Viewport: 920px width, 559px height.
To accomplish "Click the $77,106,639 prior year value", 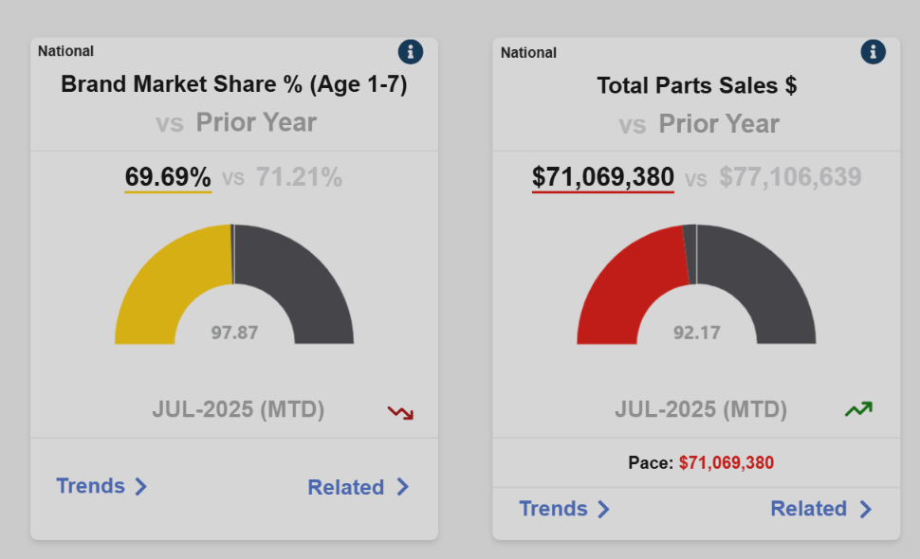I will 790,177.
